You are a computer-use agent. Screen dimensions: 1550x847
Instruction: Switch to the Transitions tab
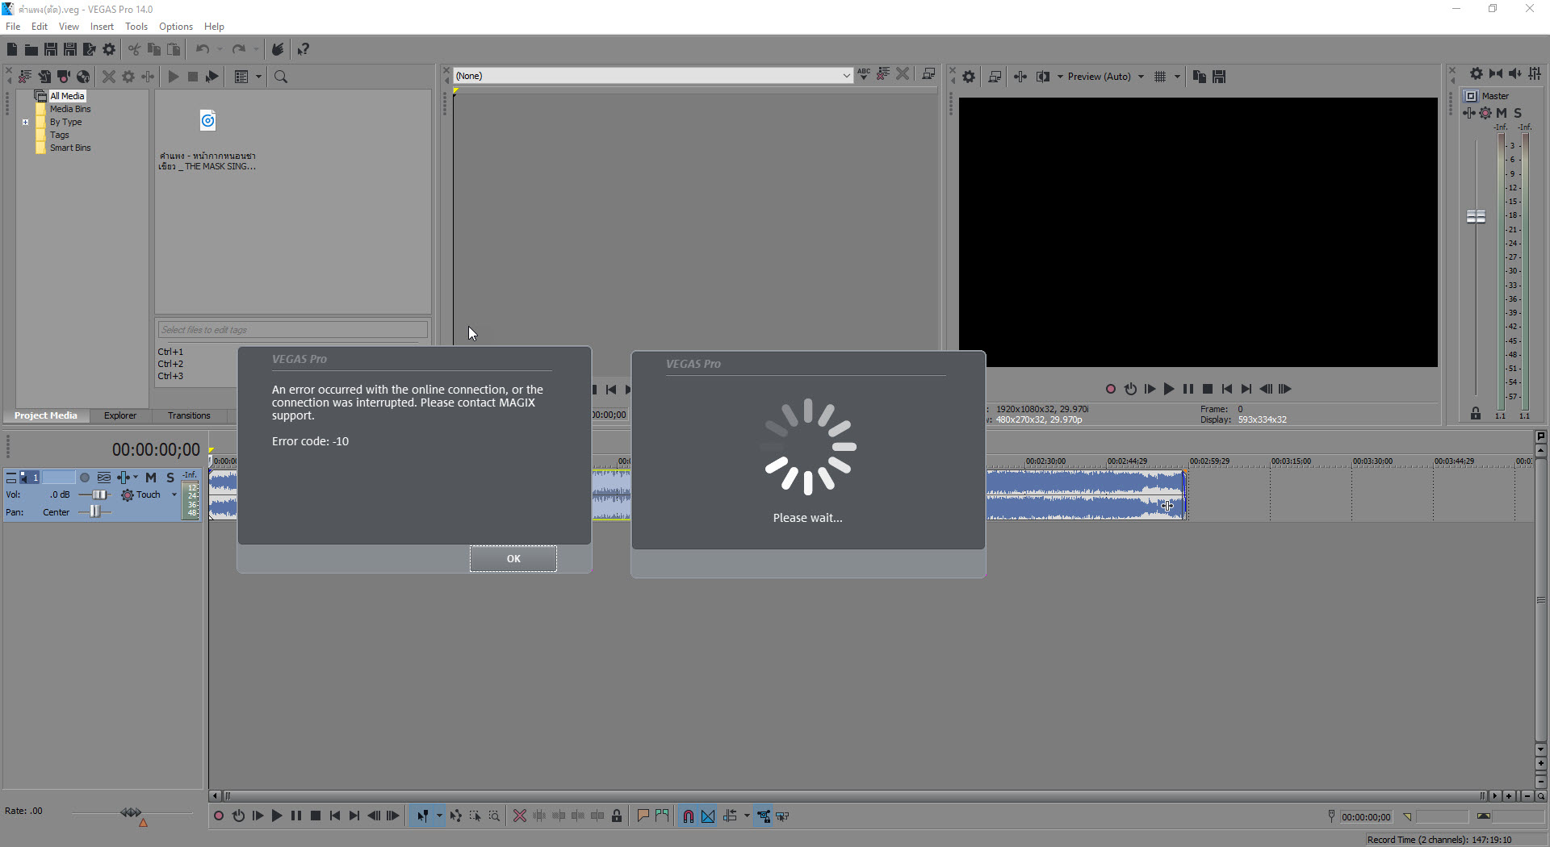tap(189, 415)
